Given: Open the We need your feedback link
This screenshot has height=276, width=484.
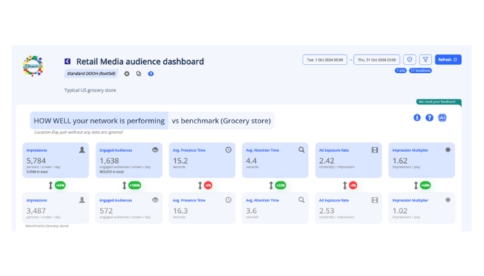Looking at the screenshot, I should 434,101.
